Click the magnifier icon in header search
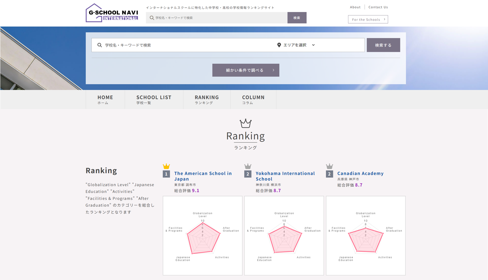The height and width of the screenshot is (280, 488). point(152,18)
